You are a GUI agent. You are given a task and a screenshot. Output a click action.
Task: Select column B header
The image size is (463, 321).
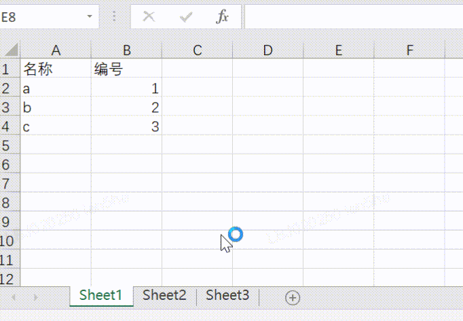click(126, 50)
